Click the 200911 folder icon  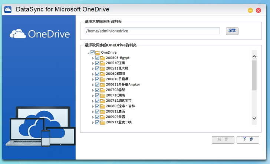102,122
